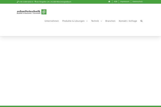Screen dimensions: 161x107
Task: Open the Impressum link
Action: click(x=125, y=2)
